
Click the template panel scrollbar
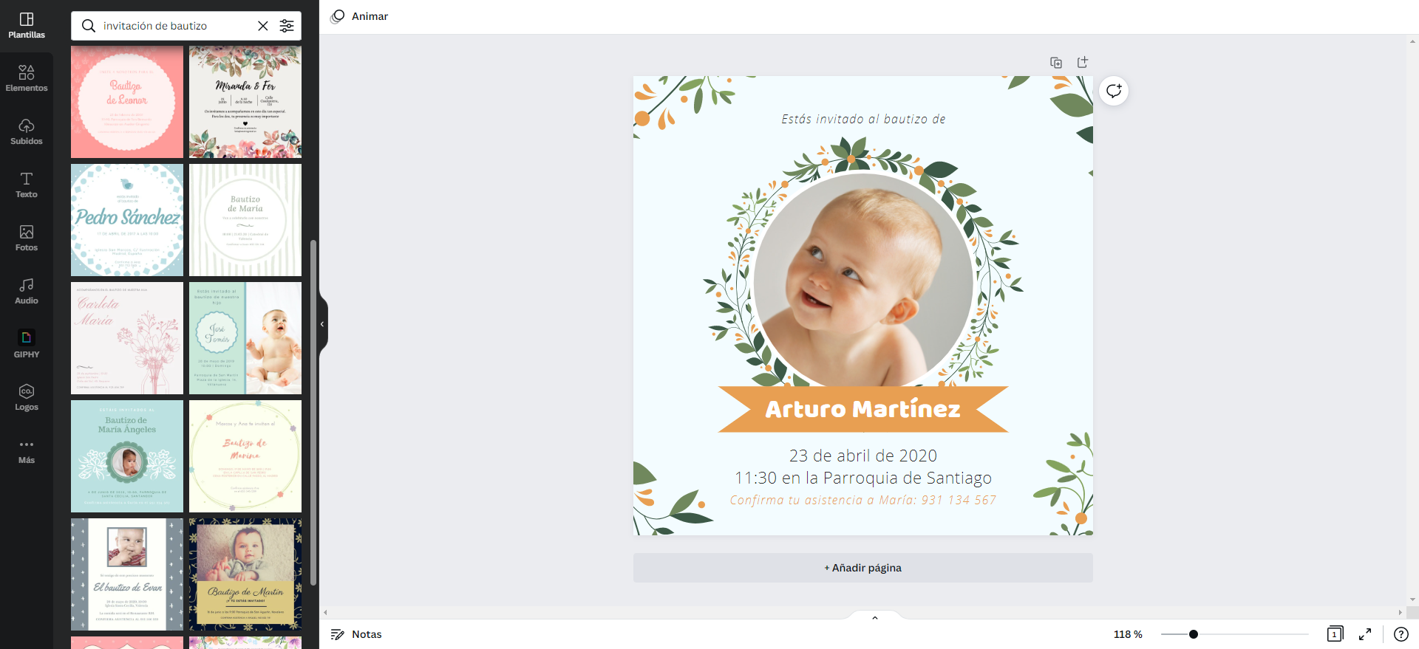313,412
